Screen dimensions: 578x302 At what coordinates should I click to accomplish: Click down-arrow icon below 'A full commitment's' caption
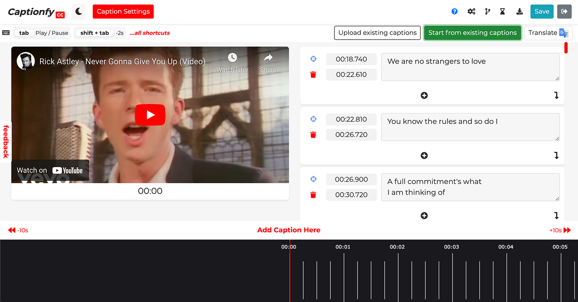[556, 215]
